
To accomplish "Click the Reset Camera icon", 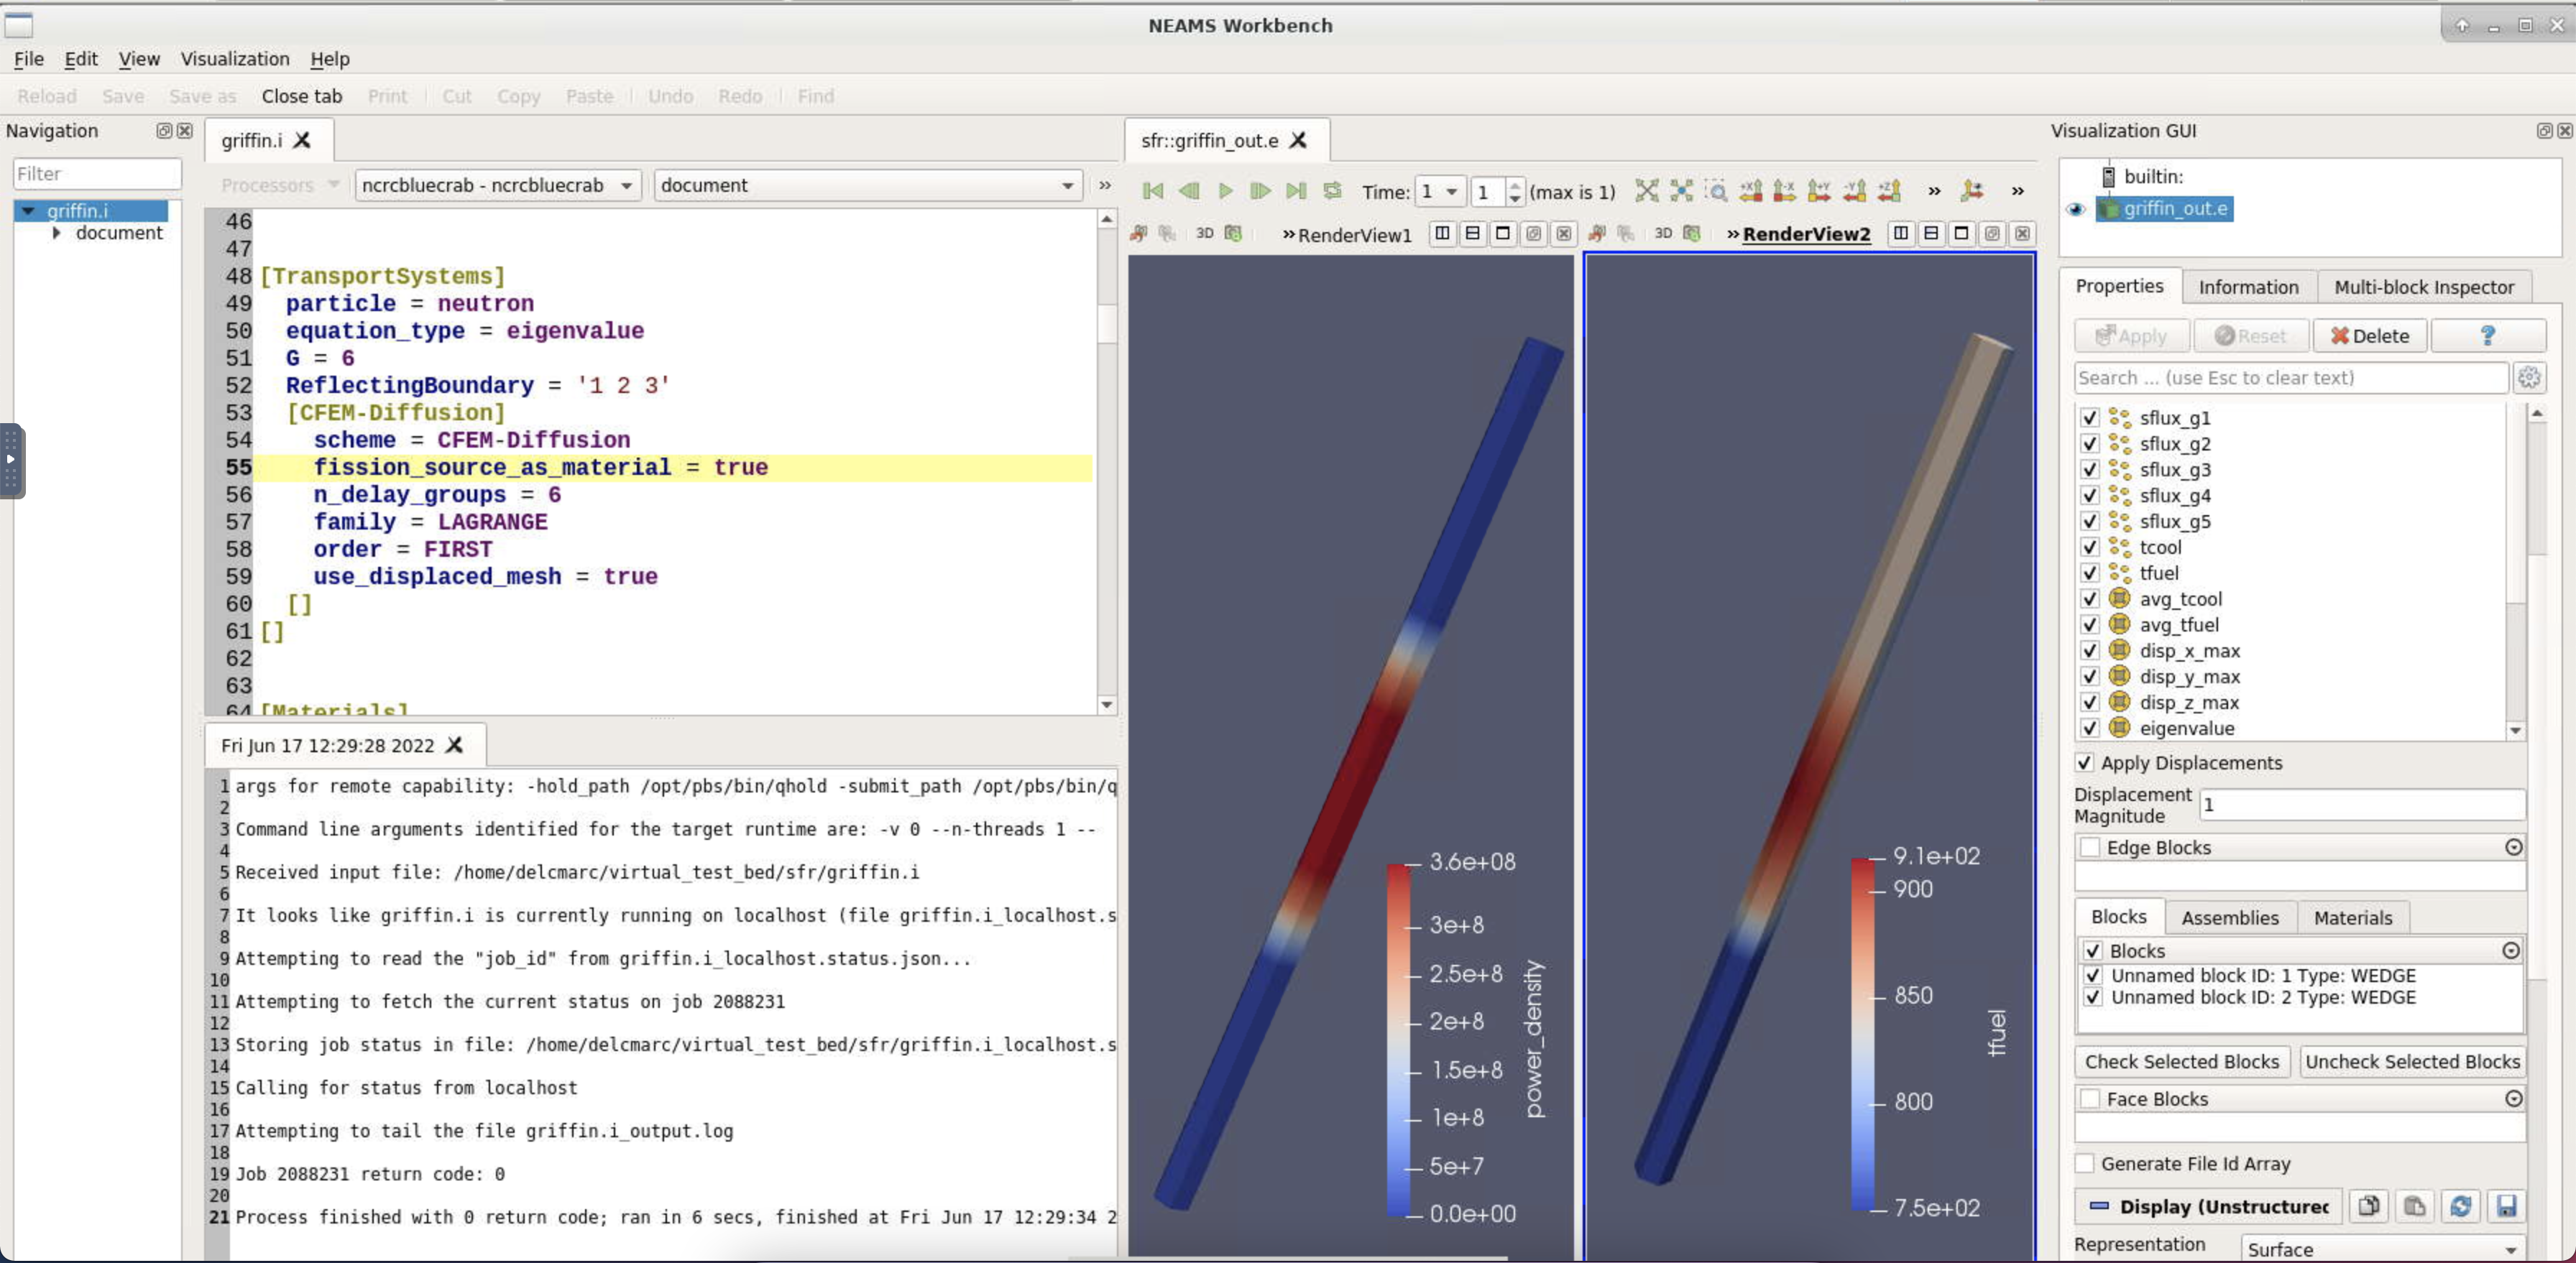I will point(1646,191).
